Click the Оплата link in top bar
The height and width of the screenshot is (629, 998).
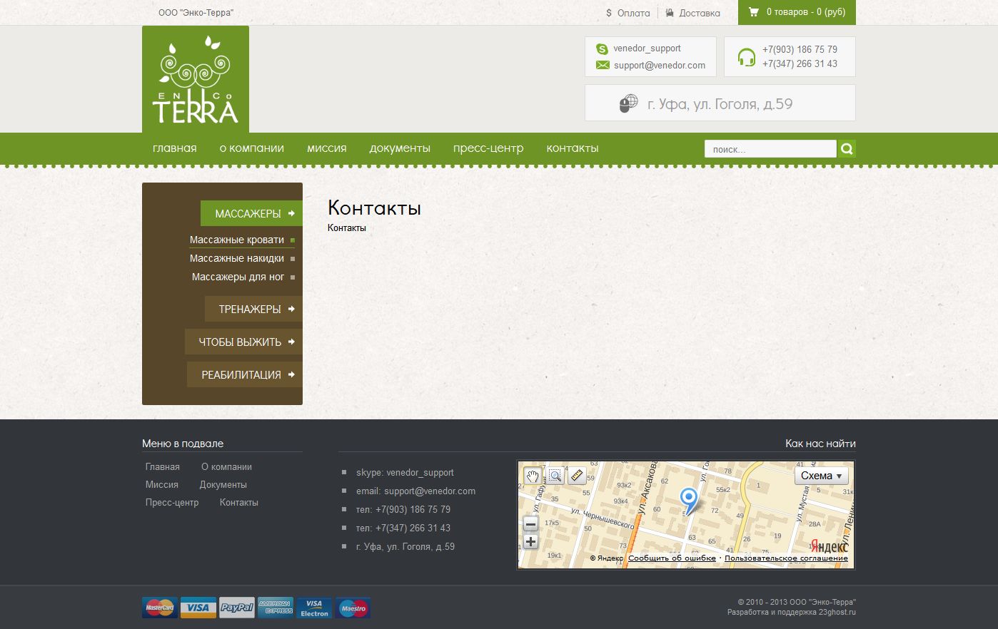pos(634,13)
